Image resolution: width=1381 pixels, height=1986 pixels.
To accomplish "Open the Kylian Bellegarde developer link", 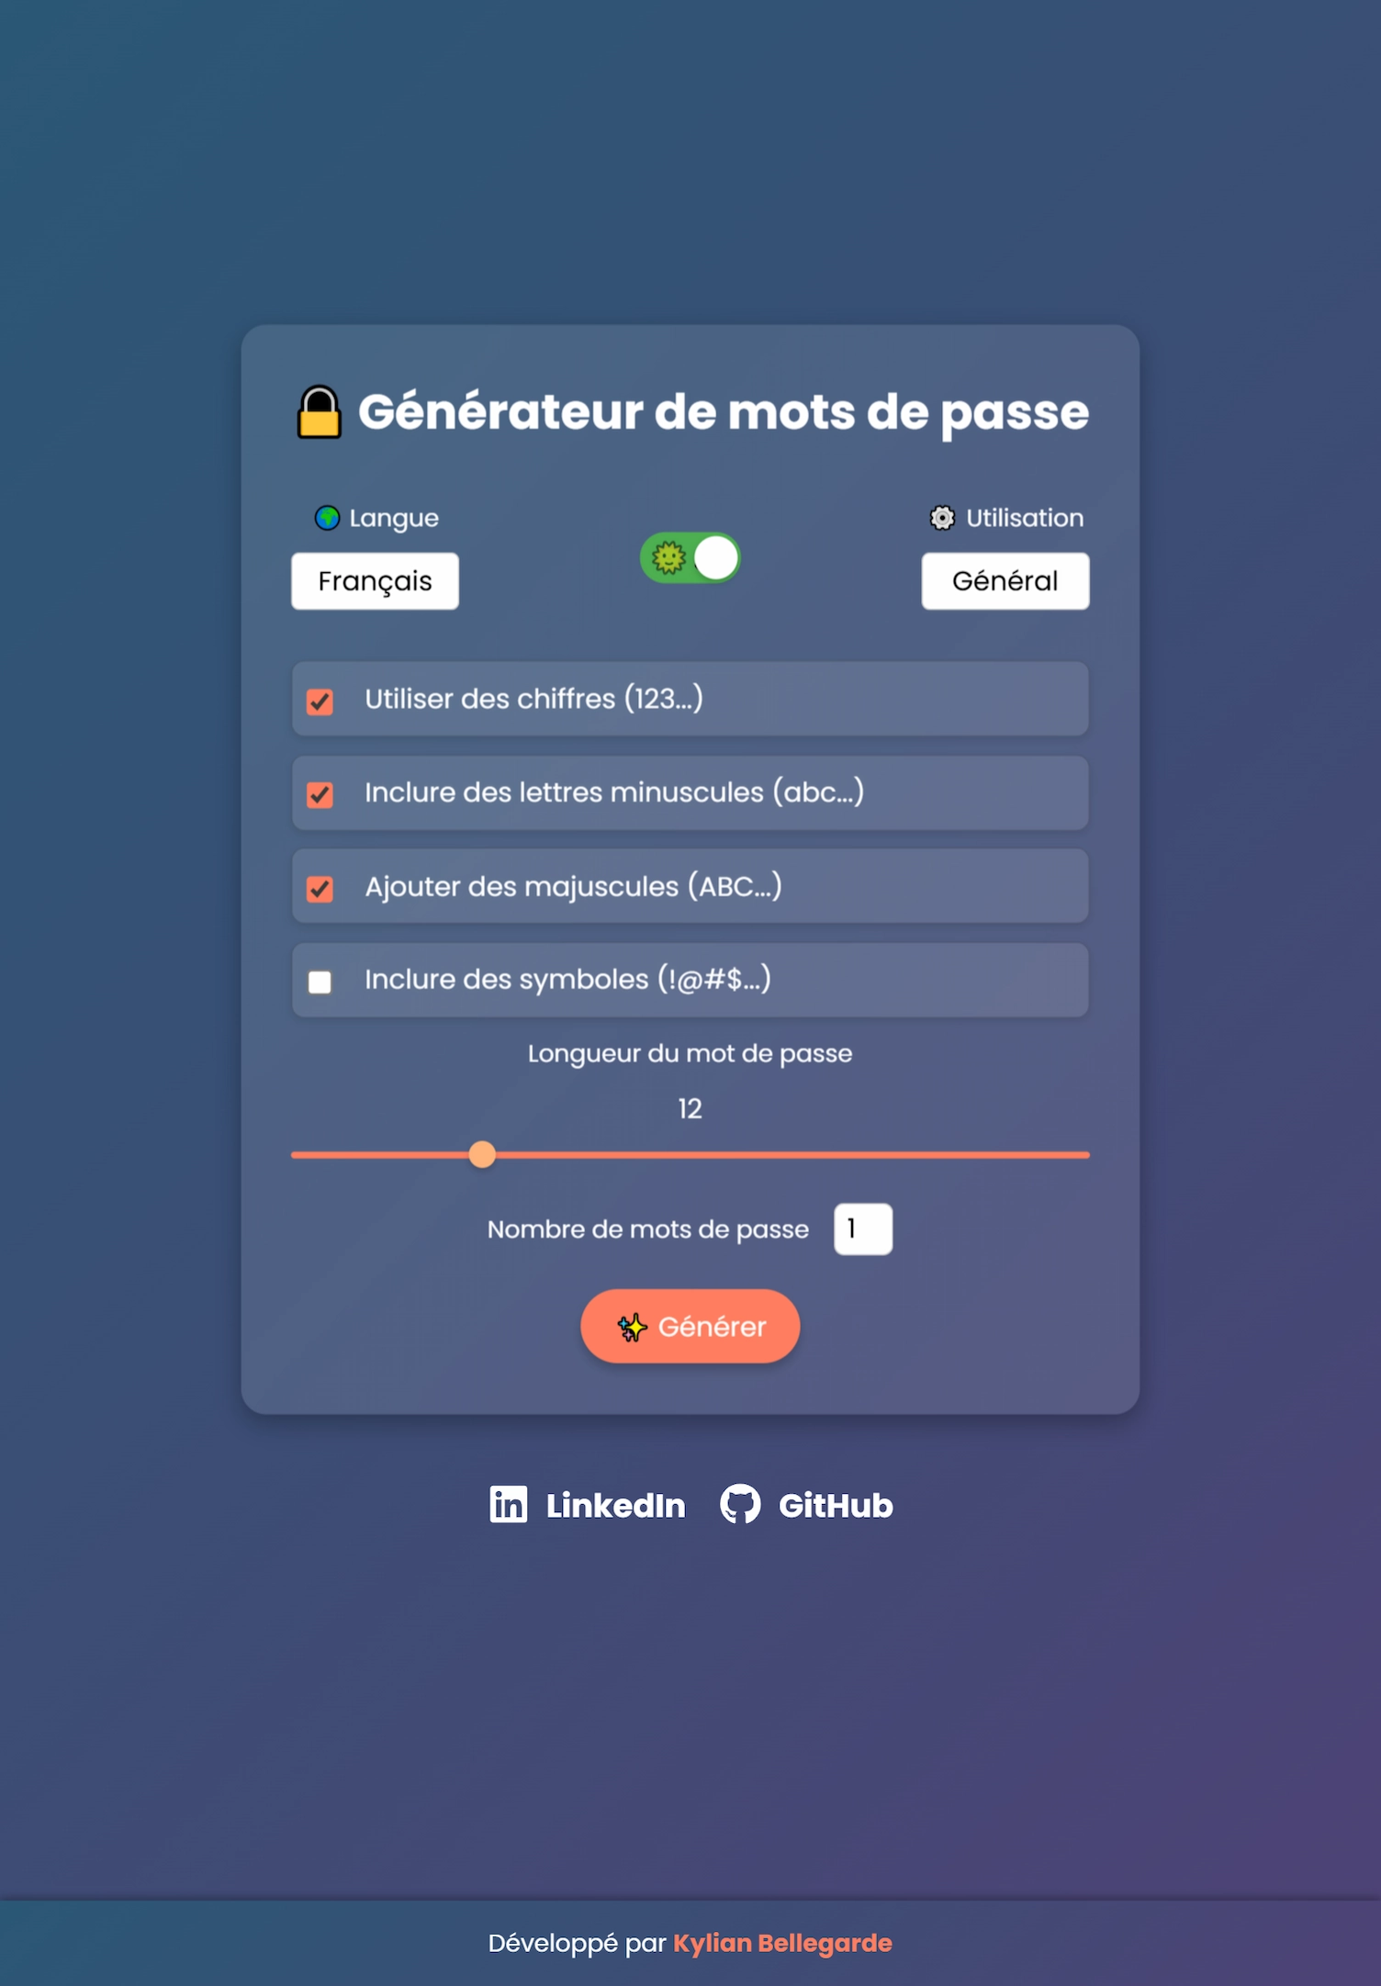I will tap(782, 1943).
